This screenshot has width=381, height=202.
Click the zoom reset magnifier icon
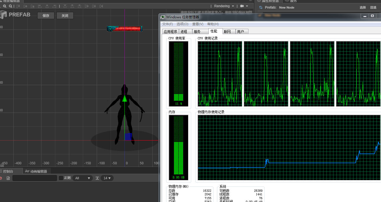(11, 6)
